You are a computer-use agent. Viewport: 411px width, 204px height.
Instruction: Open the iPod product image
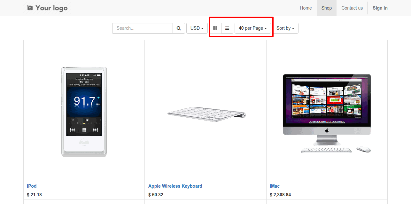tap(84, 112)
